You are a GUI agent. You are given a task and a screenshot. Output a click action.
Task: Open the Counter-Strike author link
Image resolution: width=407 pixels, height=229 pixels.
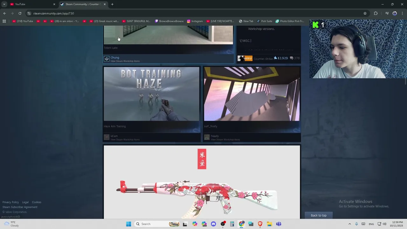[263, 59]
